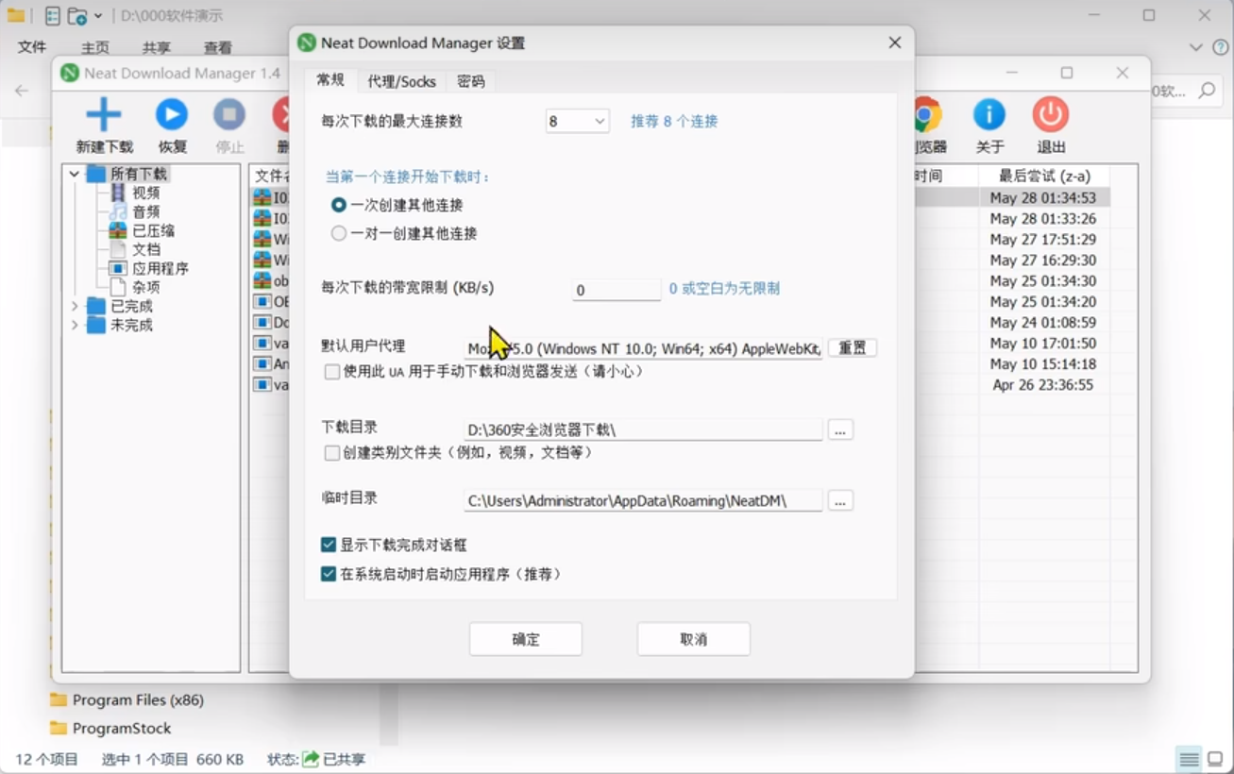Click the blue plus New Download icon
Screen dimensions: 1234x774
pos(104,114)
